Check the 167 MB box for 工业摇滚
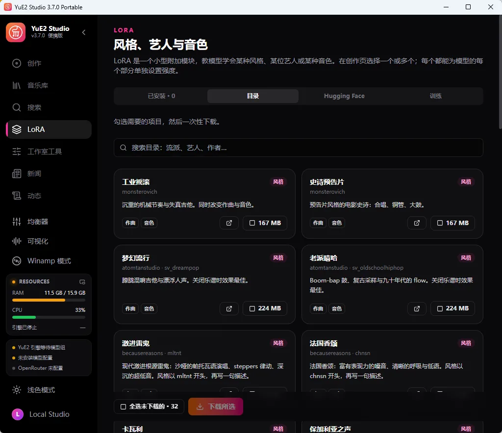 pos(265,223)
